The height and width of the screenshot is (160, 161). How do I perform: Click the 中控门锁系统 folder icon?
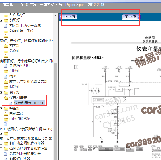click(6, 119)
